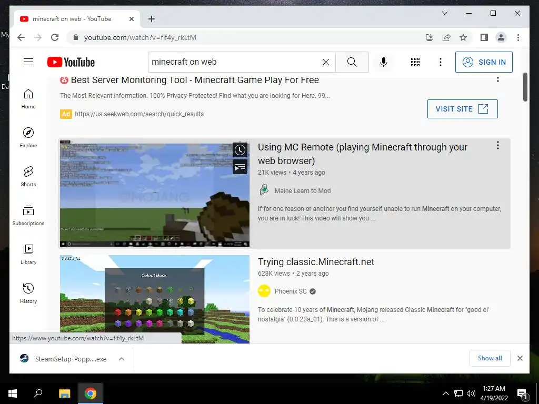
Task: Click the magnifier search button
Action: point(352,62)
